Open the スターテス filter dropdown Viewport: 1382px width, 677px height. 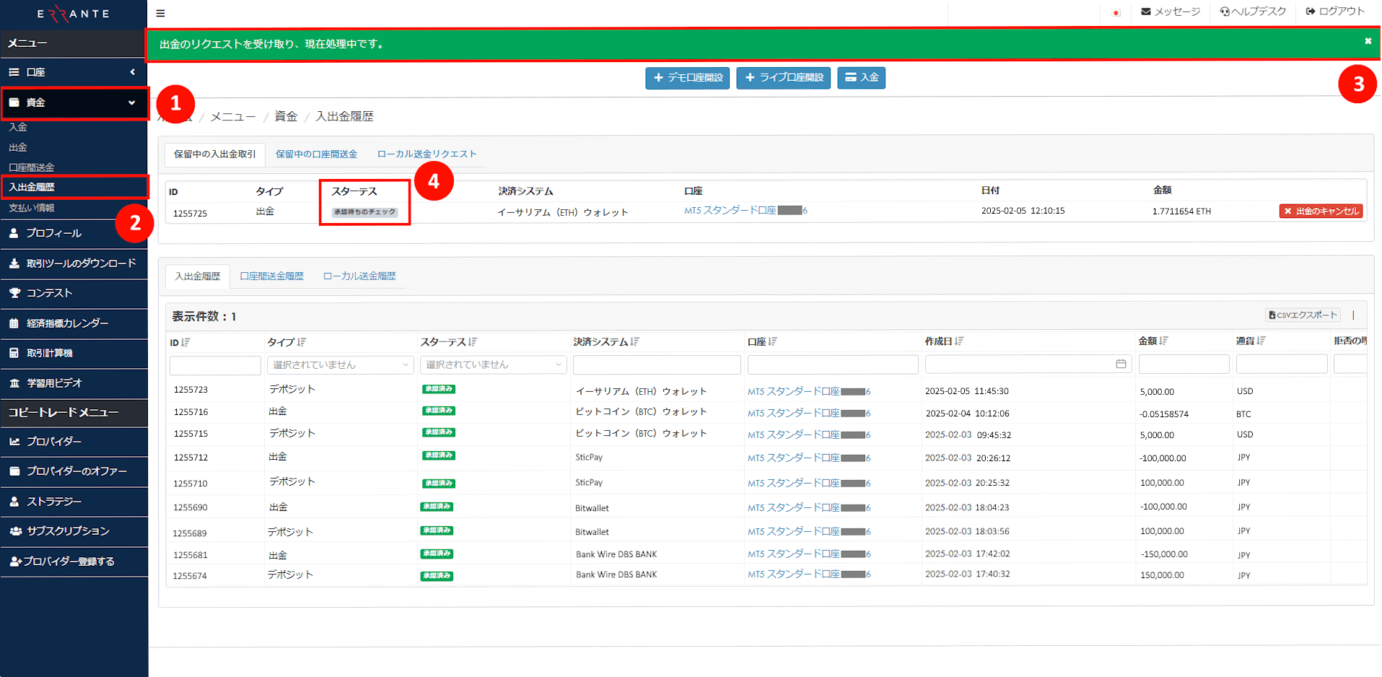[492, 364]
